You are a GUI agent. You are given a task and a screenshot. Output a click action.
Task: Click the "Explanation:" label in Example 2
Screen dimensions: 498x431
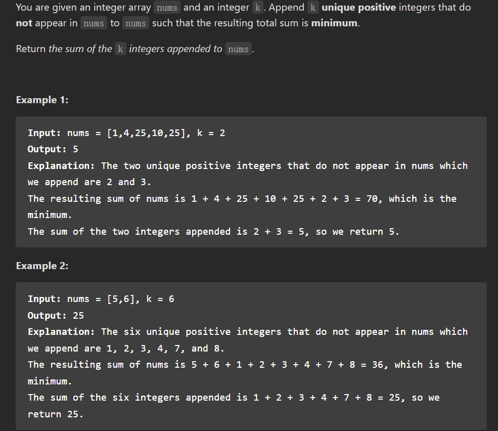tap(61, 331)
